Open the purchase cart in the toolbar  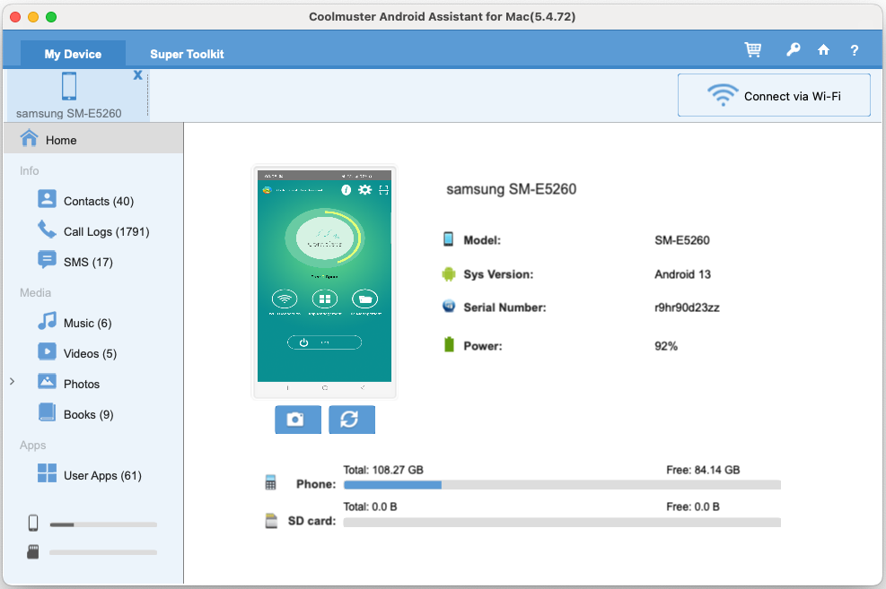753,49
